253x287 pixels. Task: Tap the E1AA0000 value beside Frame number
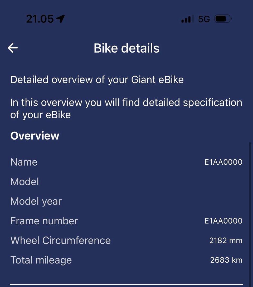(223, 221)
